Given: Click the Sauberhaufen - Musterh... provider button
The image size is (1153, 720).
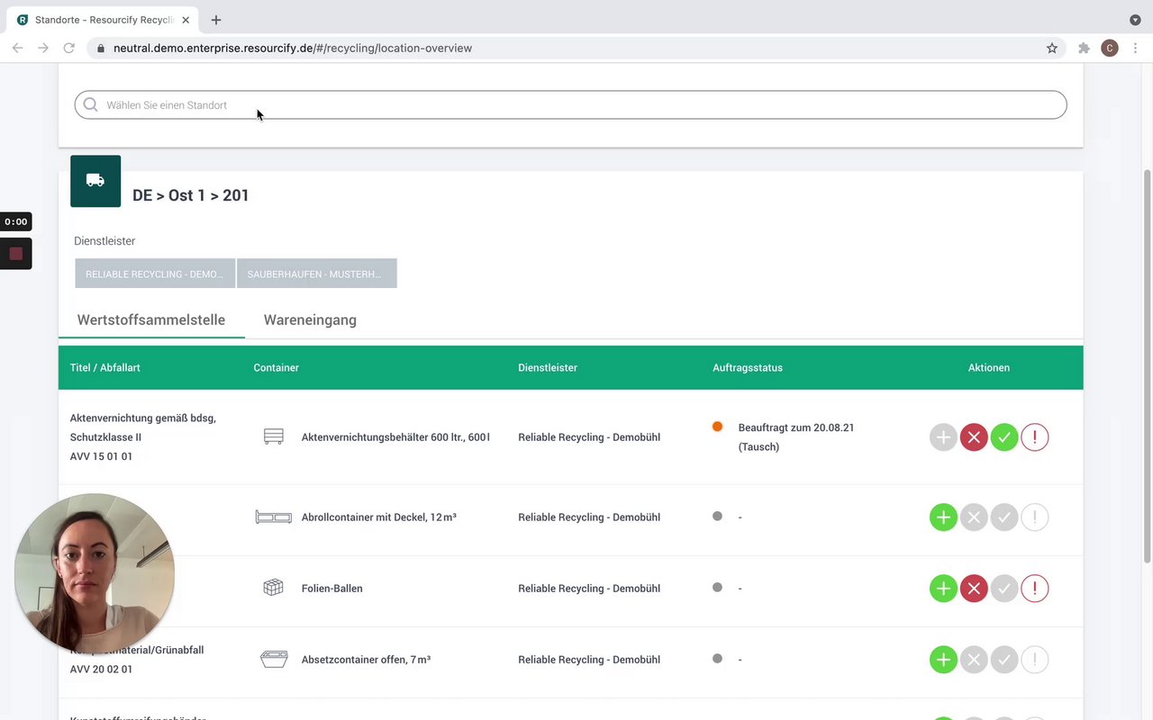Looking at the screenshot, I should (316, 274).
